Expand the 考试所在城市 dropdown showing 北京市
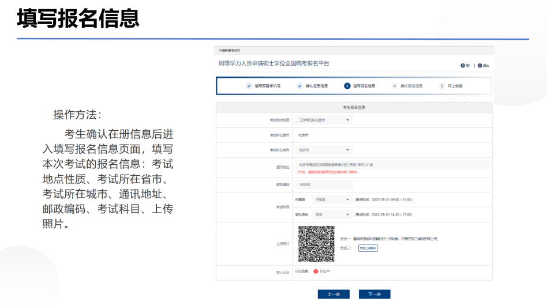 click(x=323, y=150)
